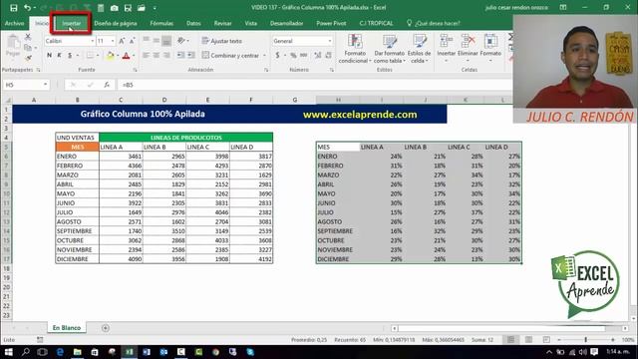Click the currency $ format icon

point(277,55)
